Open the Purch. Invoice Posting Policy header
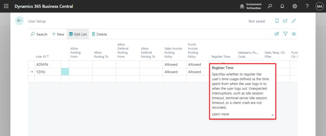 pos(193,51)
